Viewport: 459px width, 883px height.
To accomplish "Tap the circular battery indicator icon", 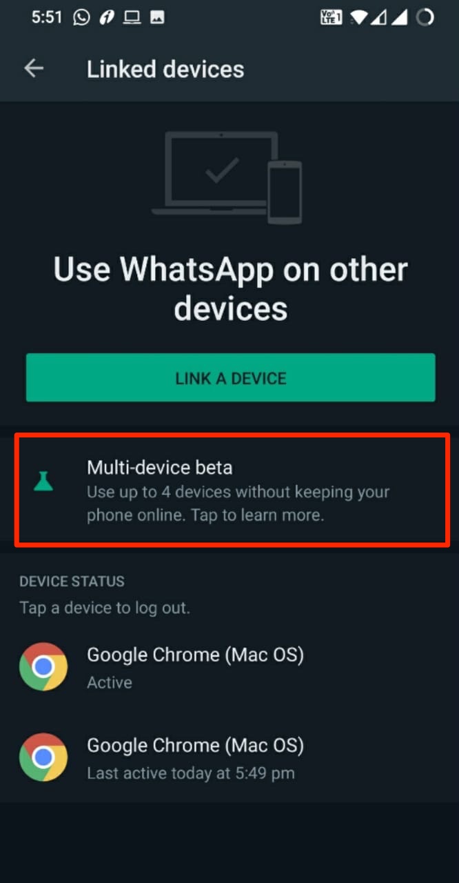I will tap(425, 17).
